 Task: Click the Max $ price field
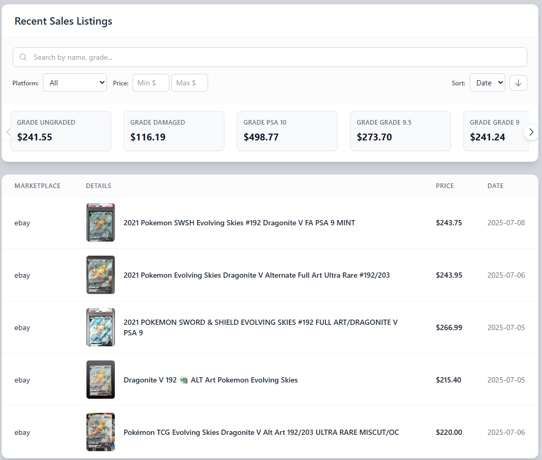coord(189,83)
